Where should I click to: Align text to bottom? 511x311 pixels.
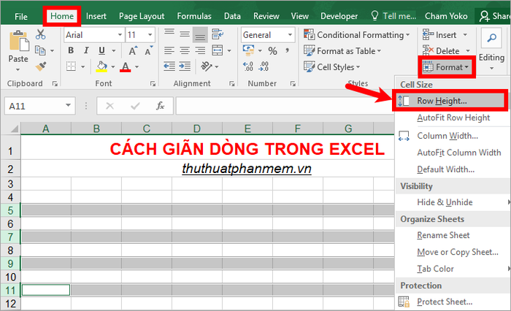tap(200, 35)
